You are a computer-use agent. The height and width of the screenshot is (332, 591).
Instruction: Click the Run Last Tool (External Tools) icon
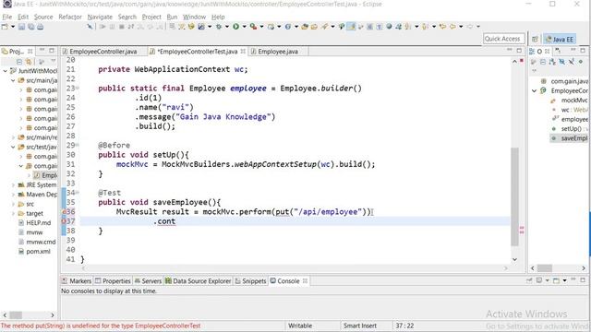click(253, 27)
